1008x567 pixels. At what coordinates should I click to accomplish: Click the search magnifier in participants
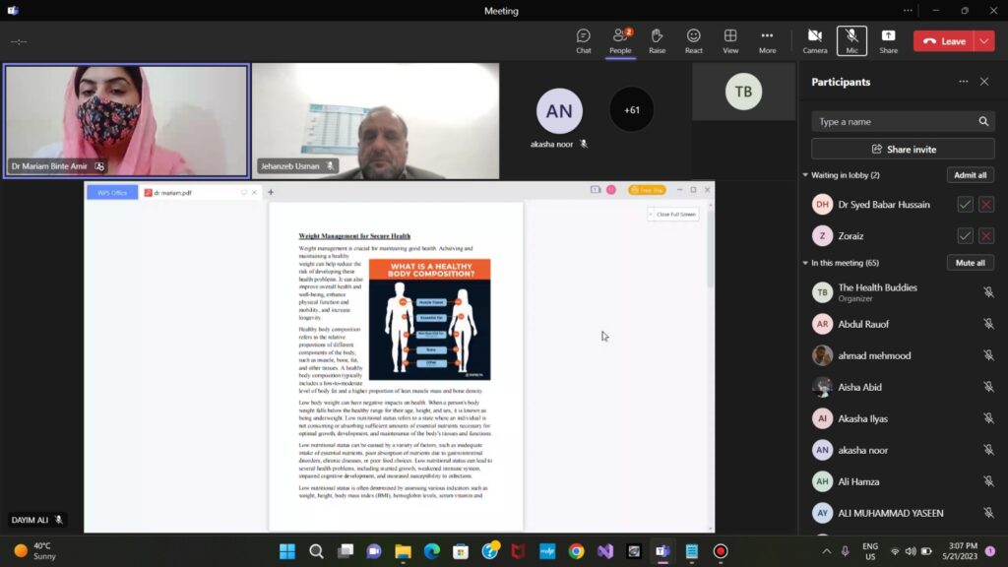coord(983,121)
